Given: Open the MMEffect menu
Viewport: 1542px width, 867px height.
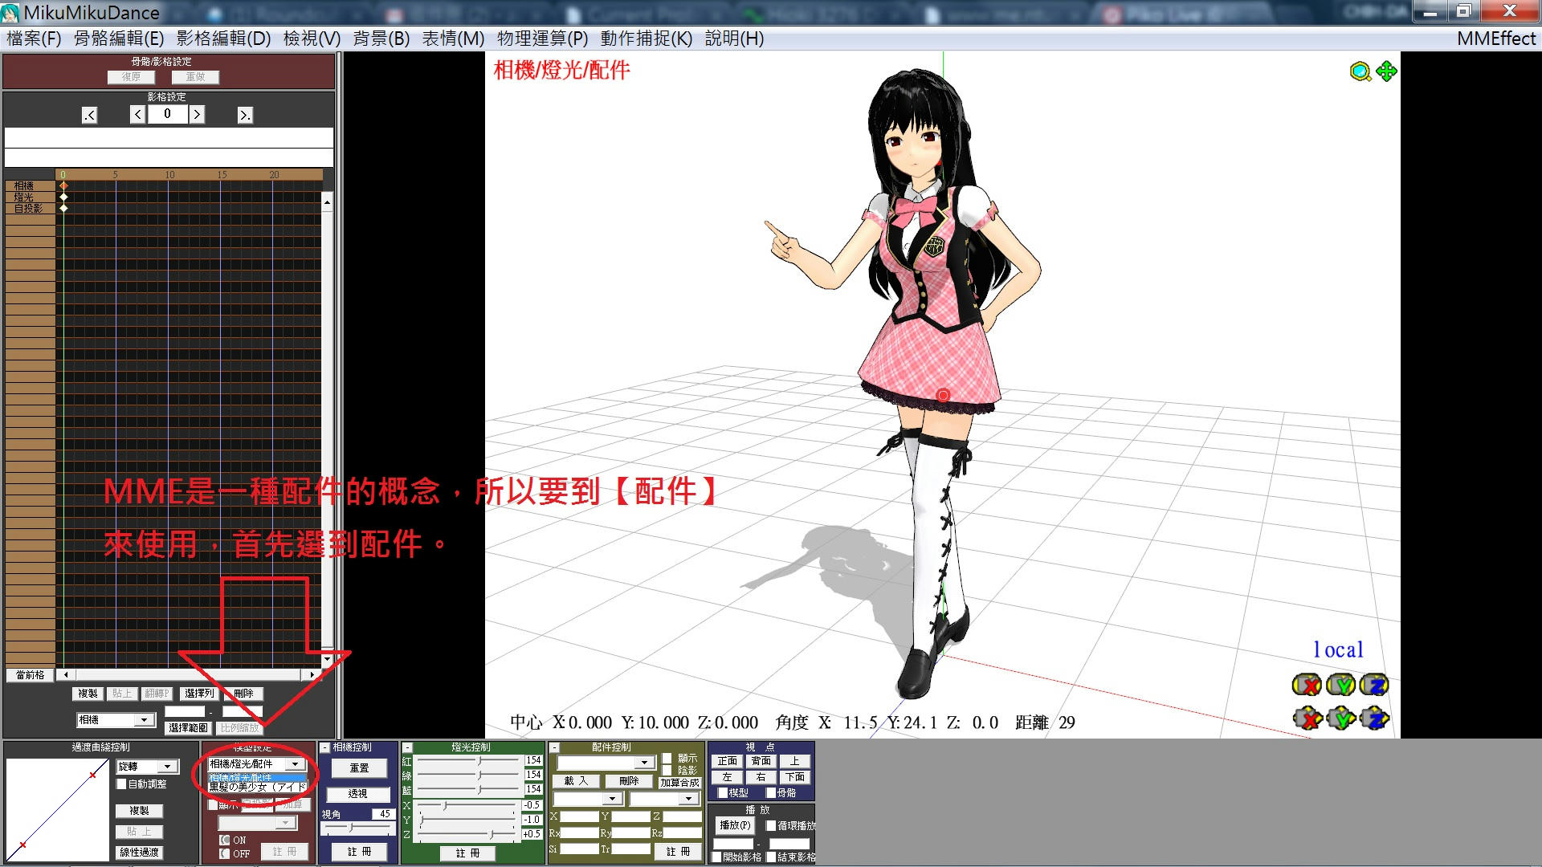Looking at the screenshot, I should 1496,39.
